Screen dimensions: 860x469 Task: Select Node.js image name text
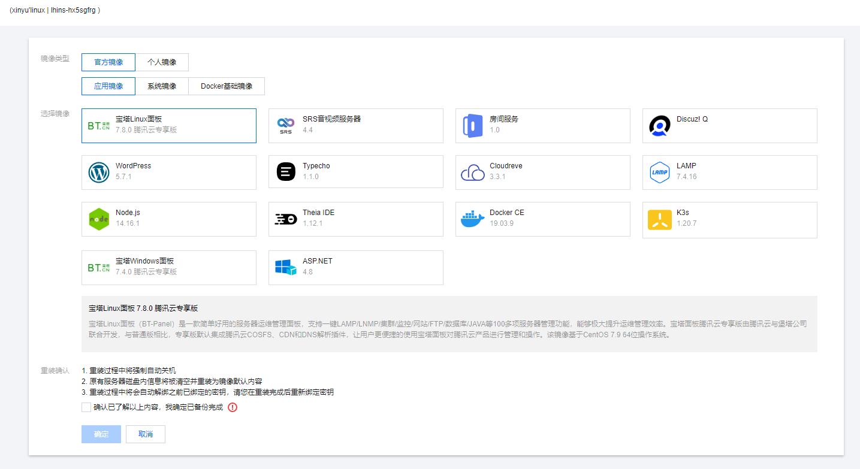tap(128, 213)
